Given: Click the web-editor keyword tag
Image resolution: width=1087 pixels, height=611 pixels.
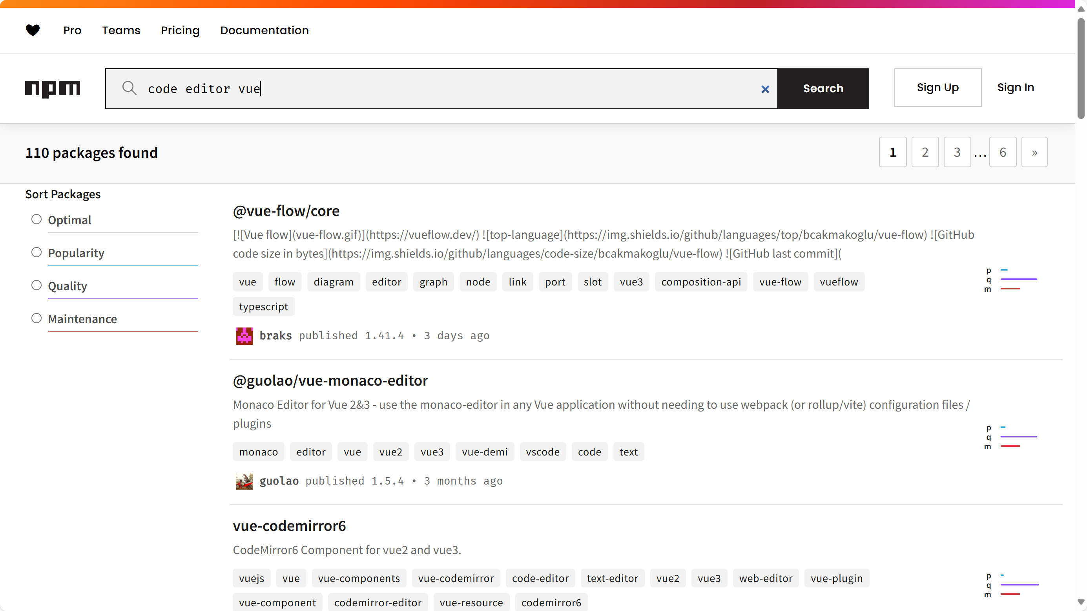Looking at the screenshot, I should point(766,578).
